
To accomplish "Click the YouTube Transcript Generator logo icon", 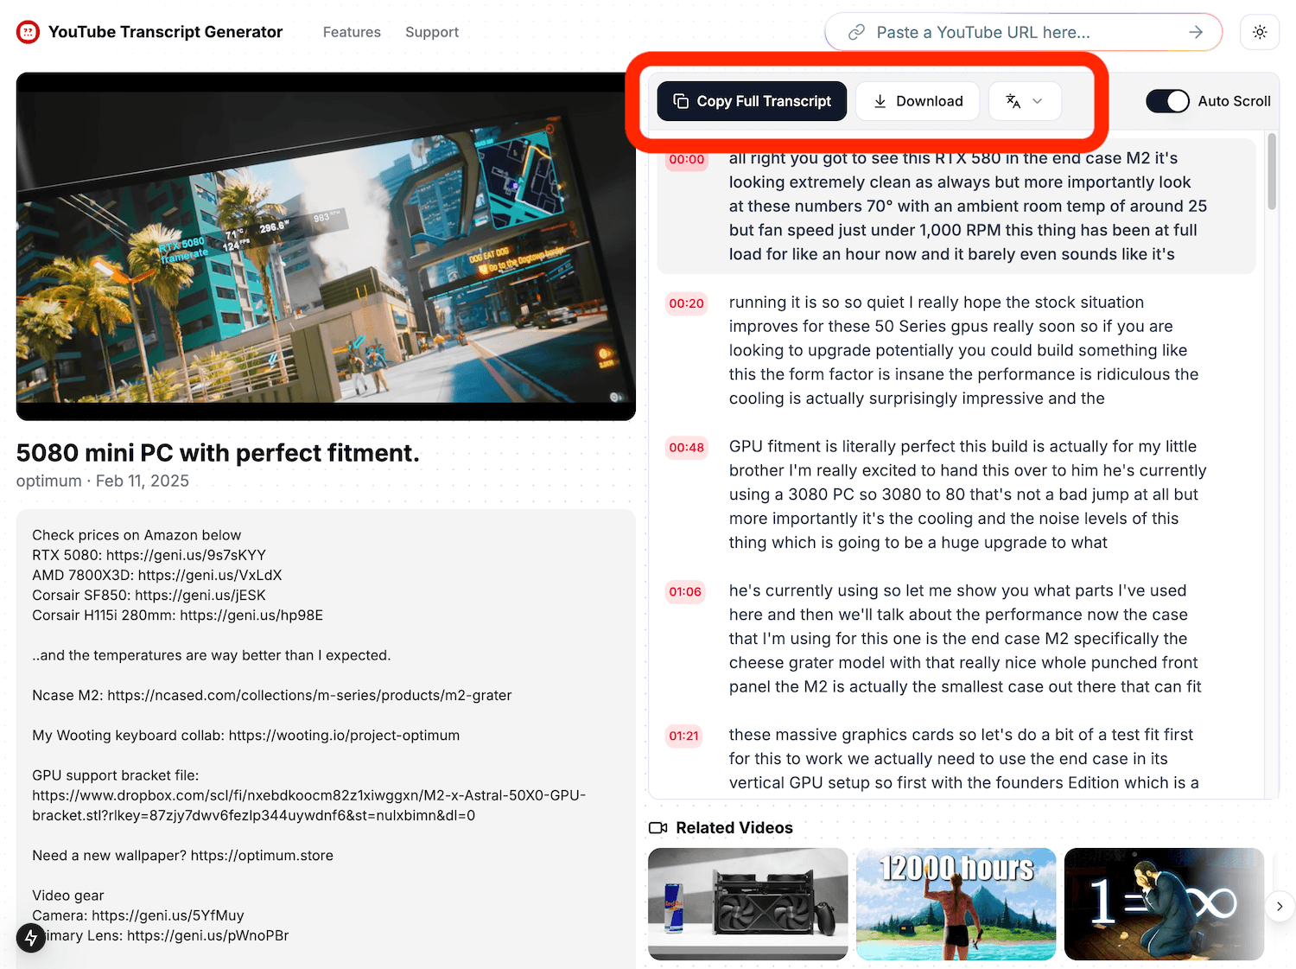I will pyautogui.click(x=28, y=31).
